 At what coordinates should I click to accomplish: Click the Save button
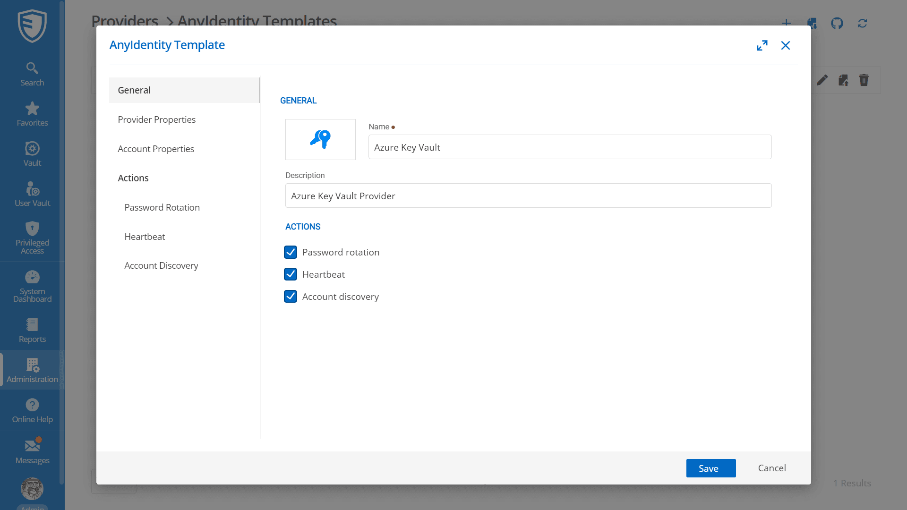coord(710,468)
